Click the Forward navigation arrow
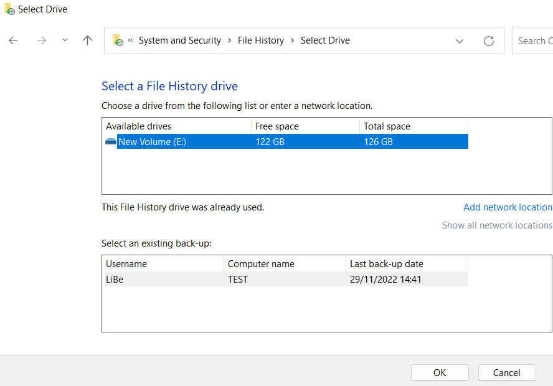 coord(41,40)
